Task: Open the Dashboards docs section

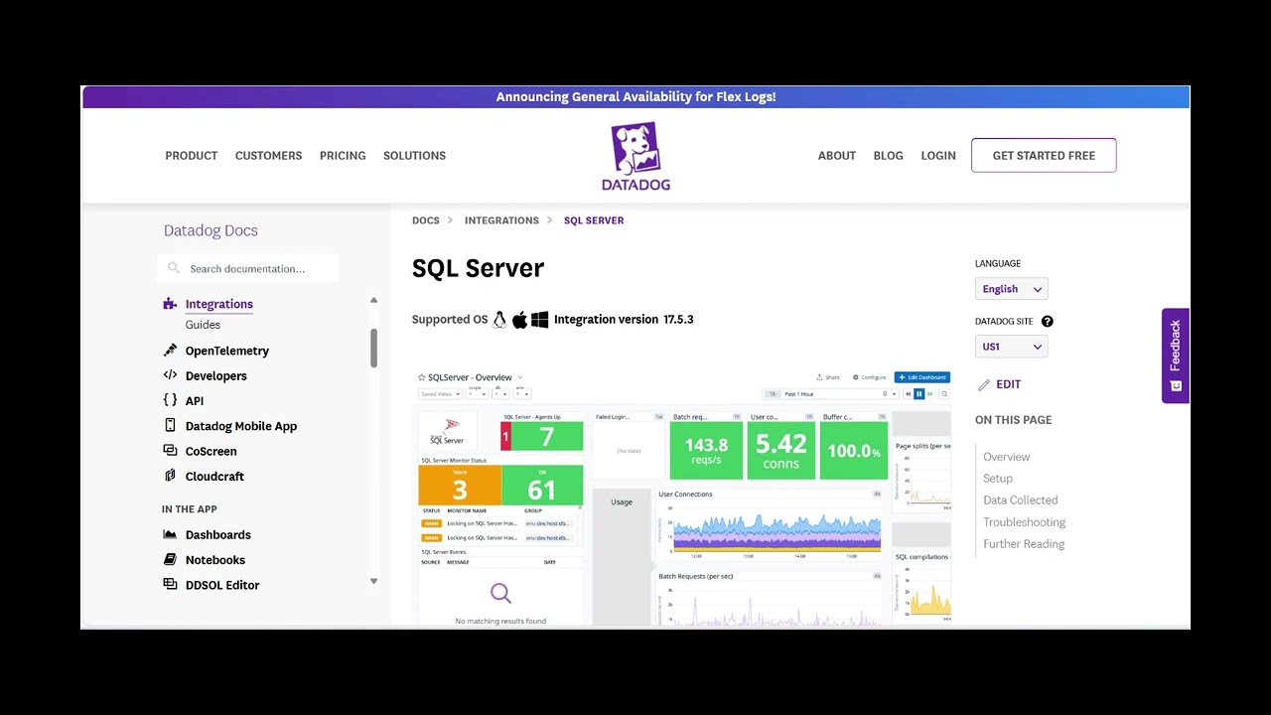Action: pyautogui.click(x=217, y=534)
